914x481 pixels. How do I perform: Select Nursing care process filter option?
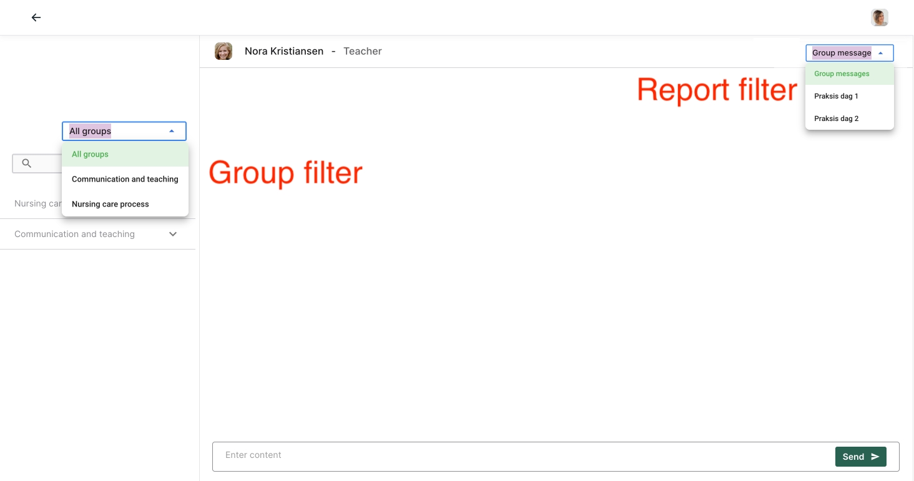111,204
